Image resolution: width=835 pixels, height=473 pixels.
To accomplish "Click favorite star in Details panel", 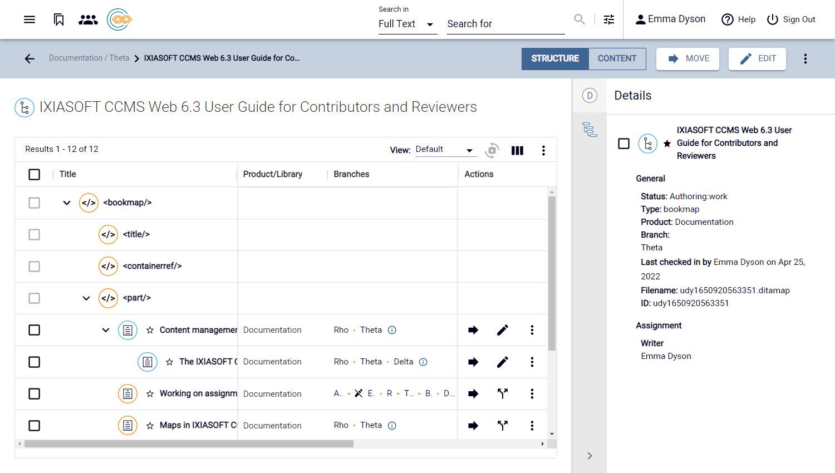I will [x=667, y=144].
